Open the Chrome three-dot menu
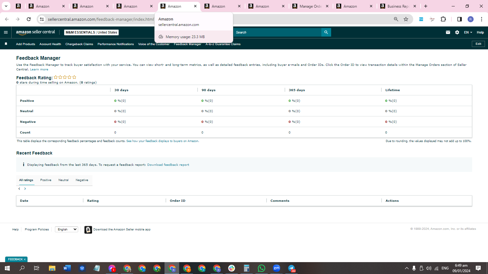 (x=482, y=19)
